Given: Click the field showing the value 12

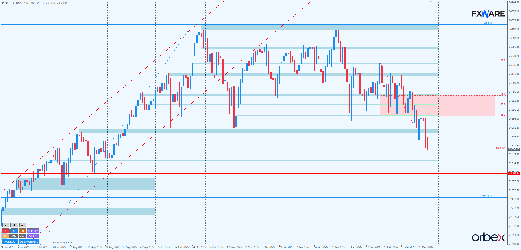Looking at the screenshot, I should point(14,225).
